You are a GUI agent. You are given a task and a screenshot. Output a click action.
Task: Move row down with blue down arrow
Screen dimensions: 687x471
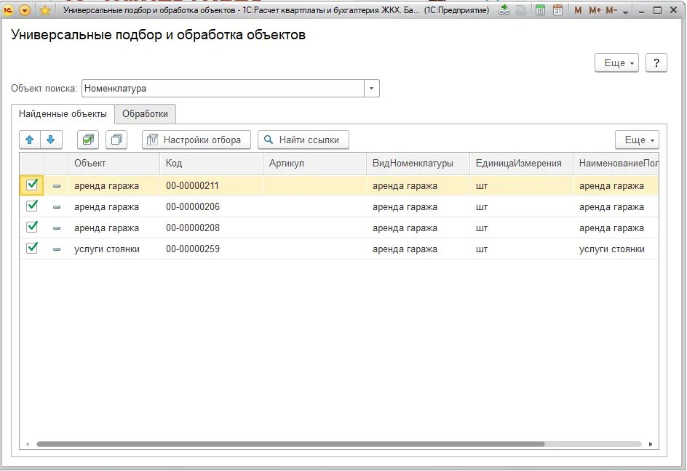coord(51,140)
